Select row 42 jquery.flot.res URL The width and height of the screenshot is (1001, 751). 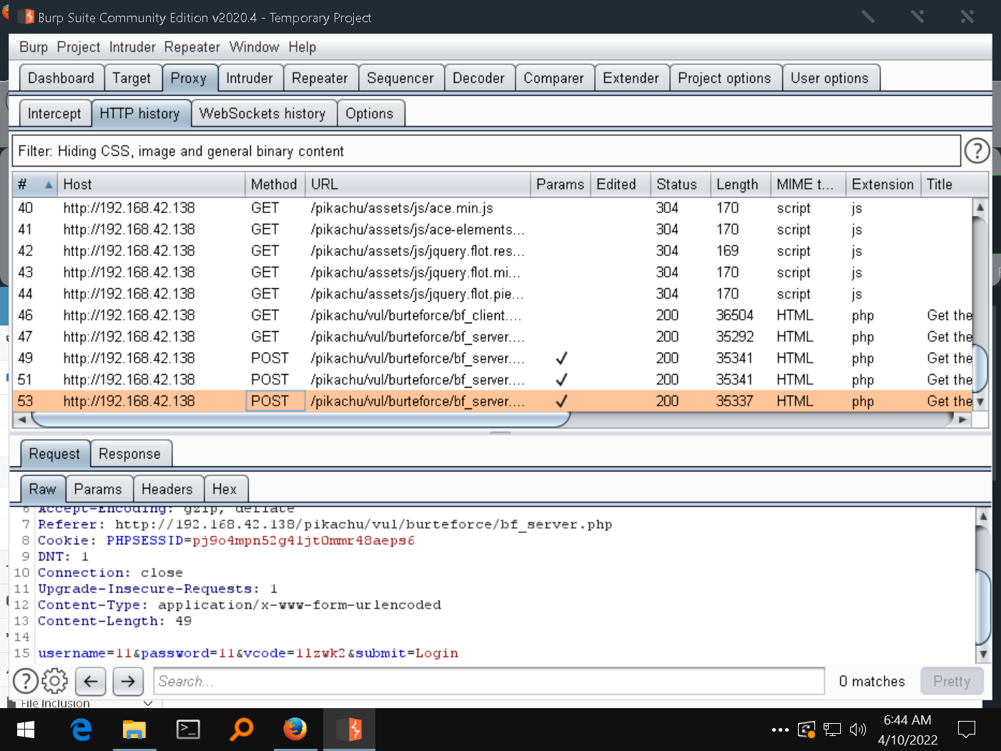pyautogui.click(x=418, y=251)
